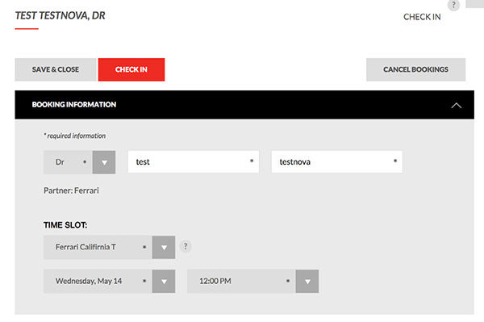Click the title Dr dropdown arrow

[104, 162]
